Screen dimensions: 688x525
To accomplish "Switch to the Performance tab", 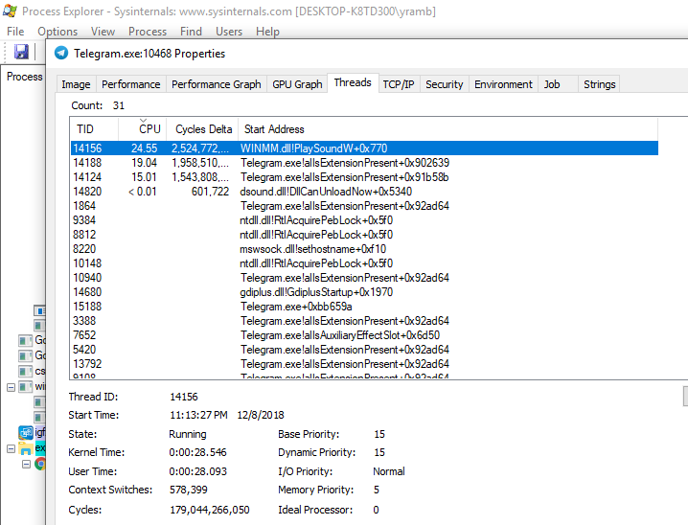I will [x=130, y=84].
